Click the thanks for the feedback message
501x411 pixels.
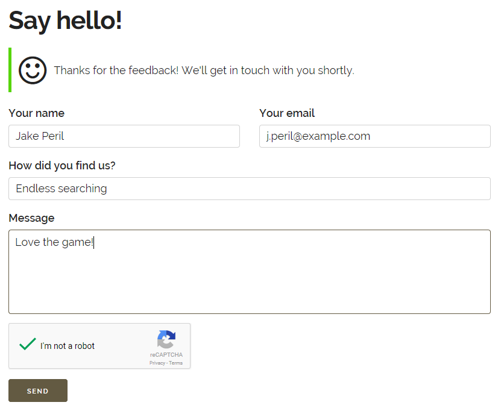[204, 71]
